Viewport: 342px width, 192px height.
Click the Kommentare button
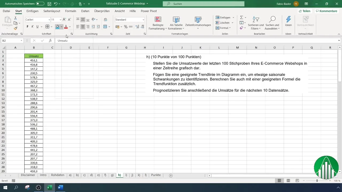[x=326, y=11]
